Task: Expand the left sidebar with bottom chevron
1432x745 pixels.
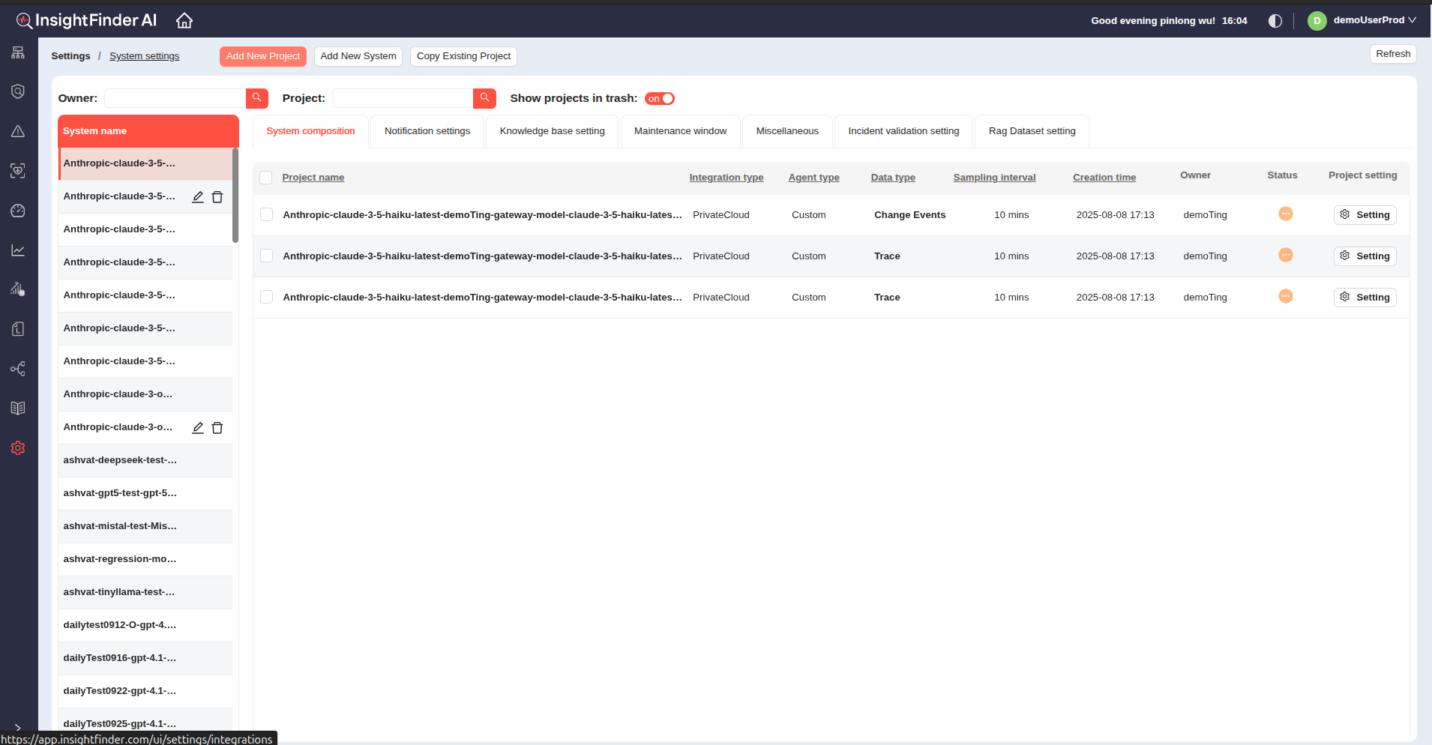Action: pyautogui.click(x=18, y=728)
